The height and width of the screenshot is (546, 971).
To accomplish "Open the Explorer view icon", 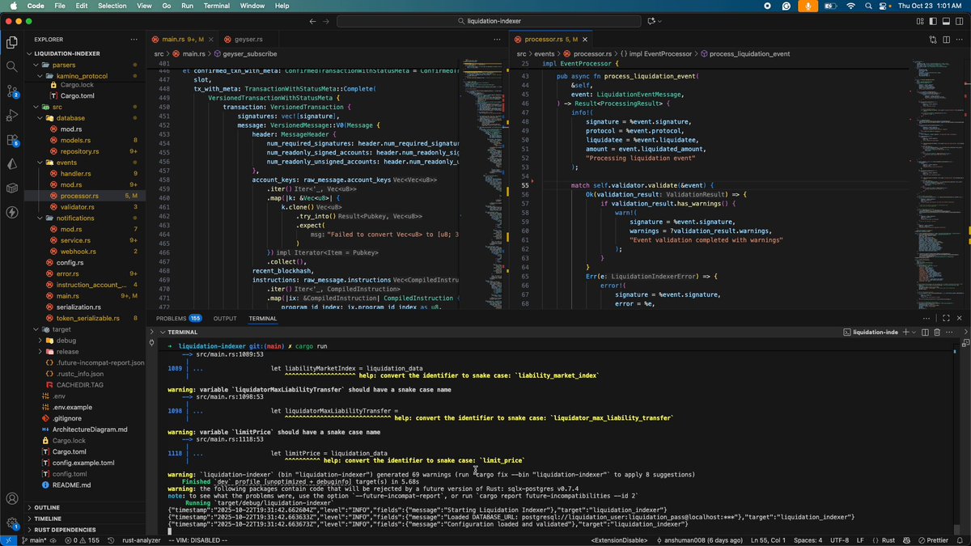I will [11, 42].
